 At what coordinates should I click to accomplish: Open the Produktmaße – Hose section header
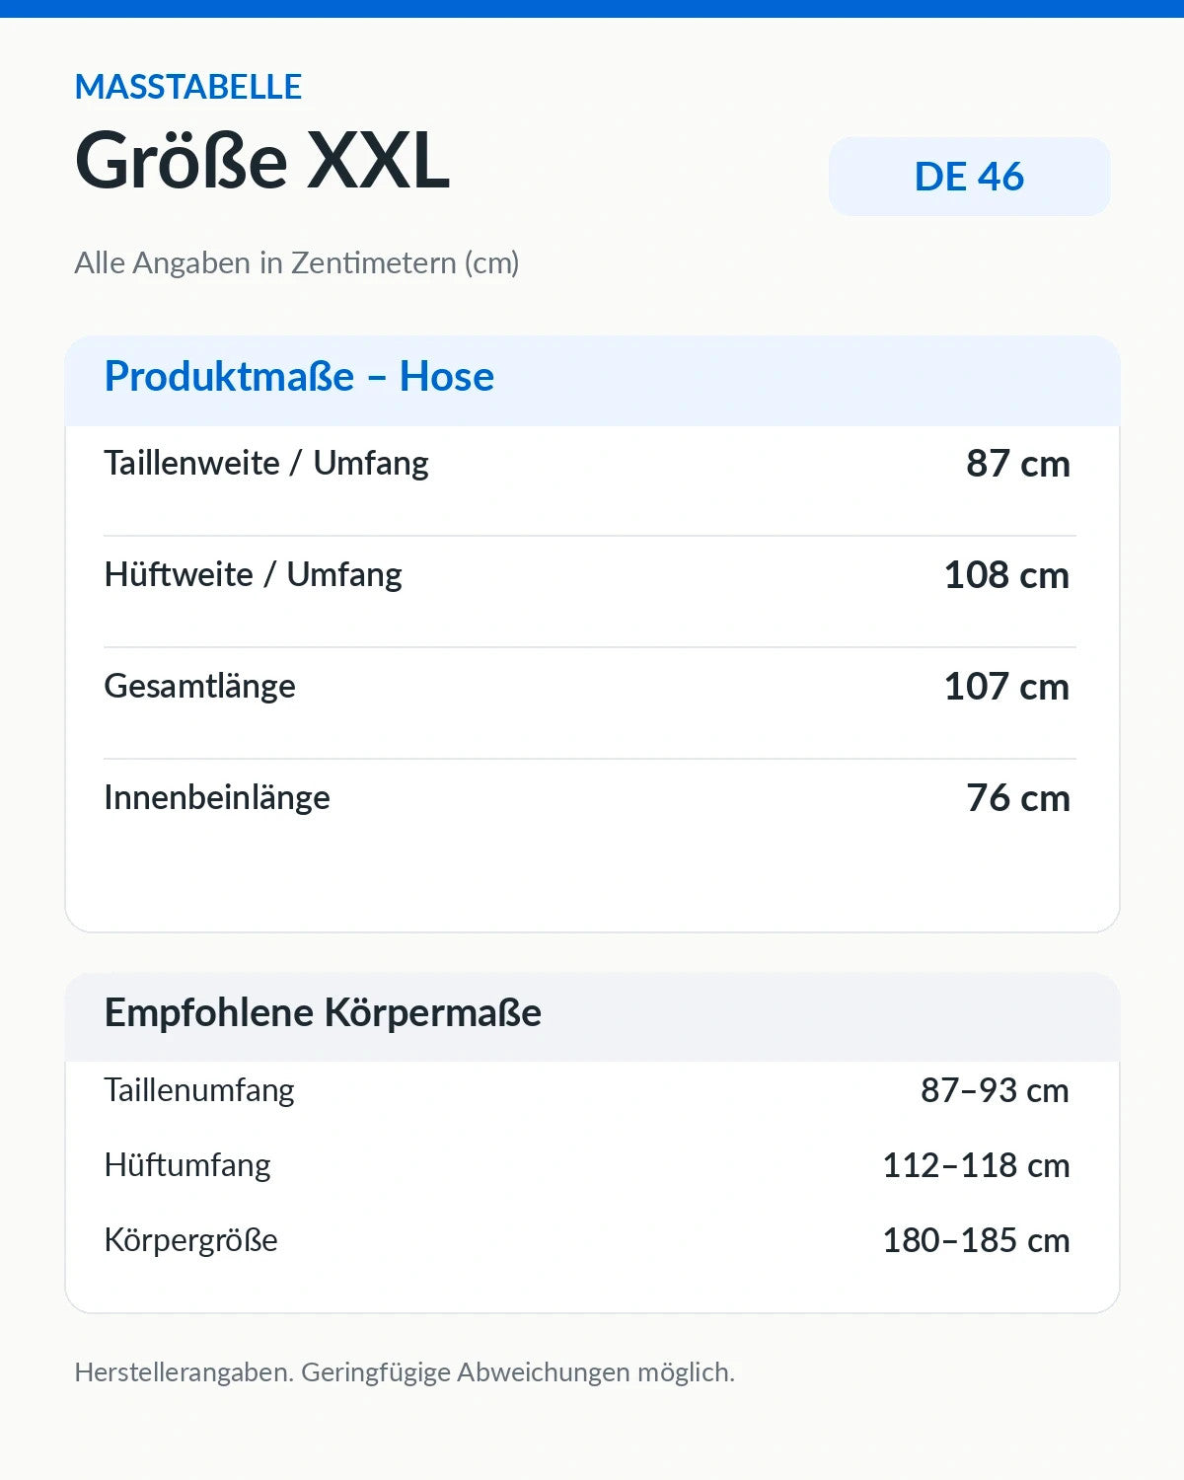click(592, 381)
